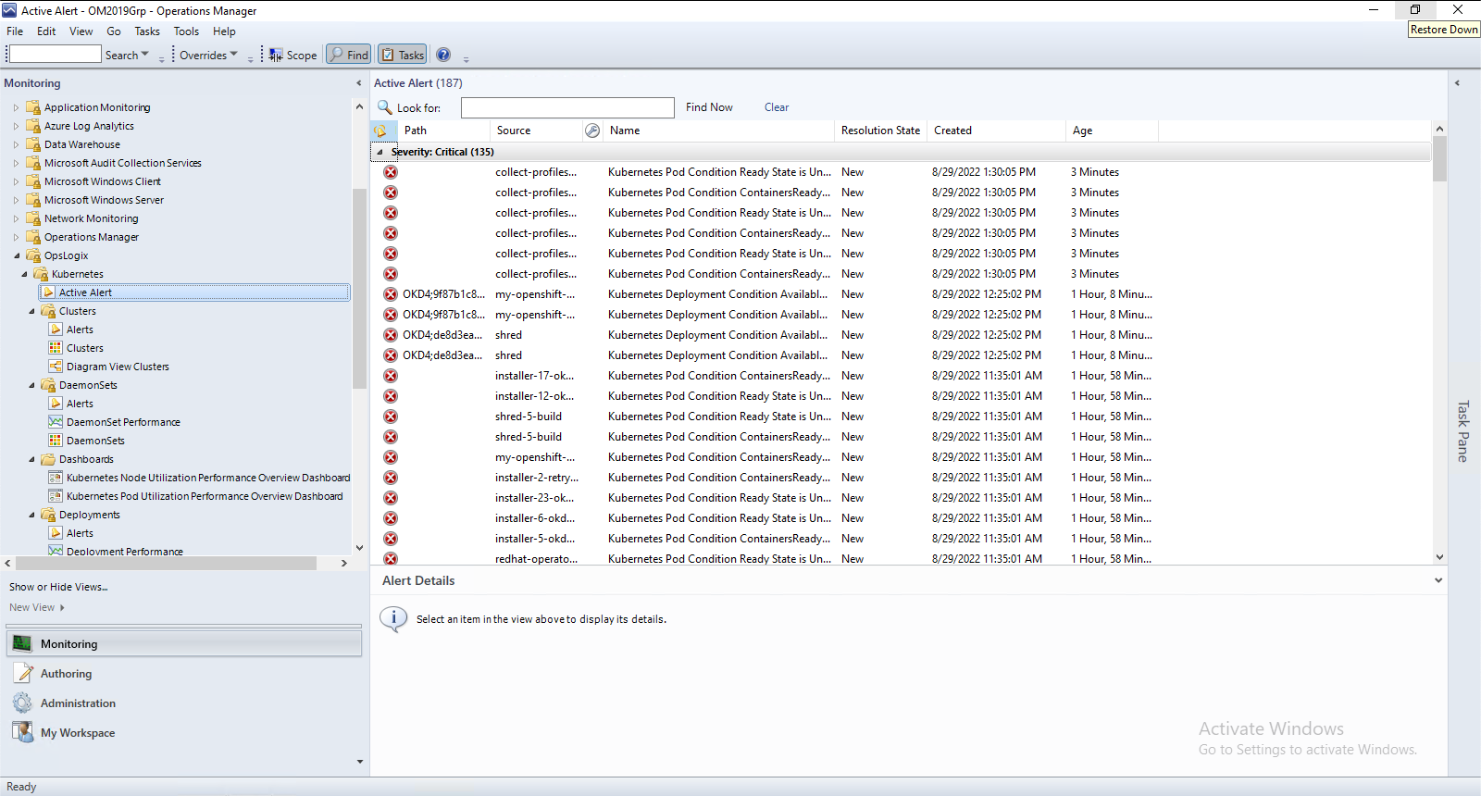Click the Find Now button

click(709, 107)
